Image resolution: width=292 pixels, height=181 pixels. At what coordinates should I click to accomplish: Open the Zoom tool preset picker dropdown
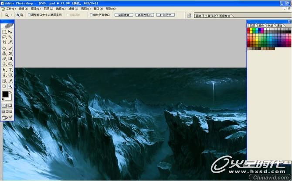coord(11,15)
